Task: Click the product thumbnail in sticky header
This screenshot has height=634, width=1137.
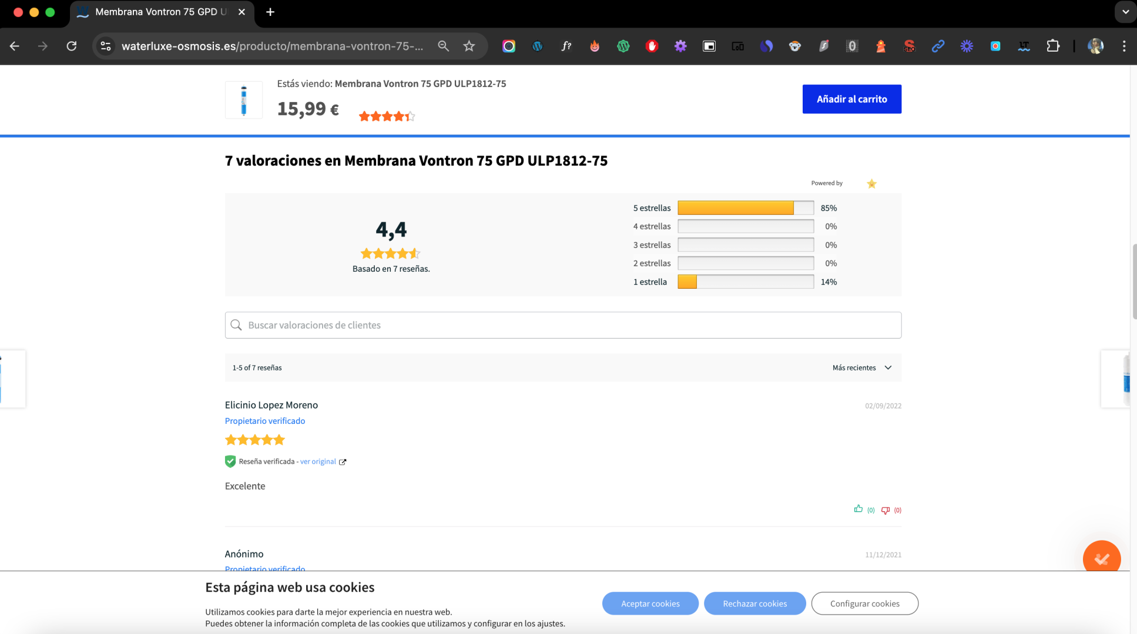Action: point(244,100)
